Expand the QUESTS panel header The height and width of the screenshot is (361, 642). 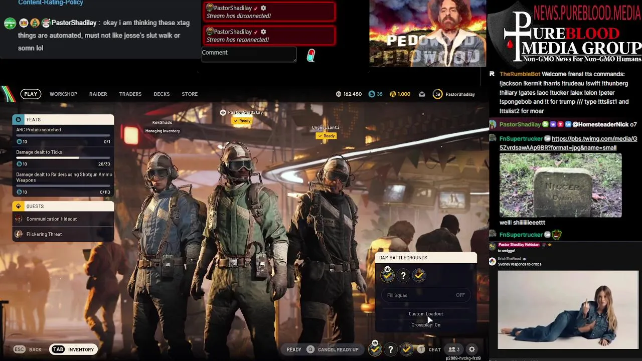(63, 206)
